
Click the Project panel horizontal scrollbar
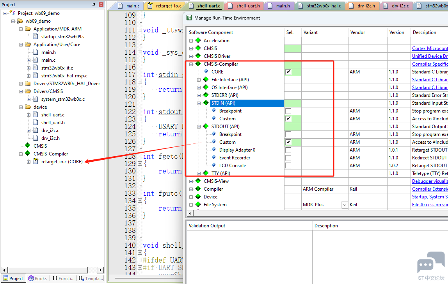tap(48, 270)
